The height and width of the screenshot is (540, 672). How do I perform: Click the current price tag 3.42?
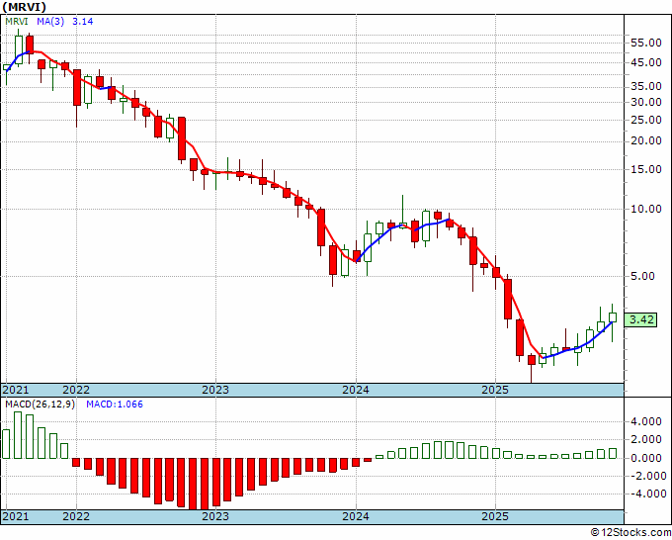640,319
